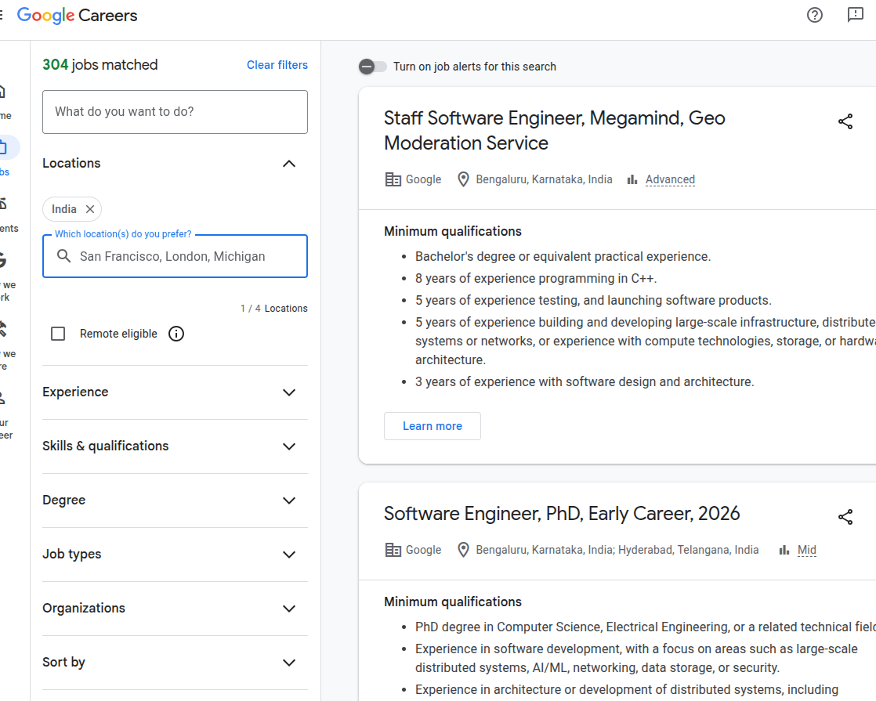Image resolution: width=876 pixels, height=701 pixels.
Task: Click the Advanced experience level label
Action: click(670, 180)
